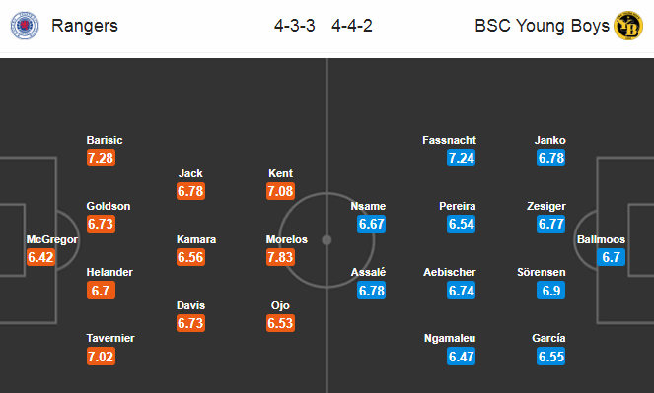Select Sörensen rating badge 6.9

(551, 291)
